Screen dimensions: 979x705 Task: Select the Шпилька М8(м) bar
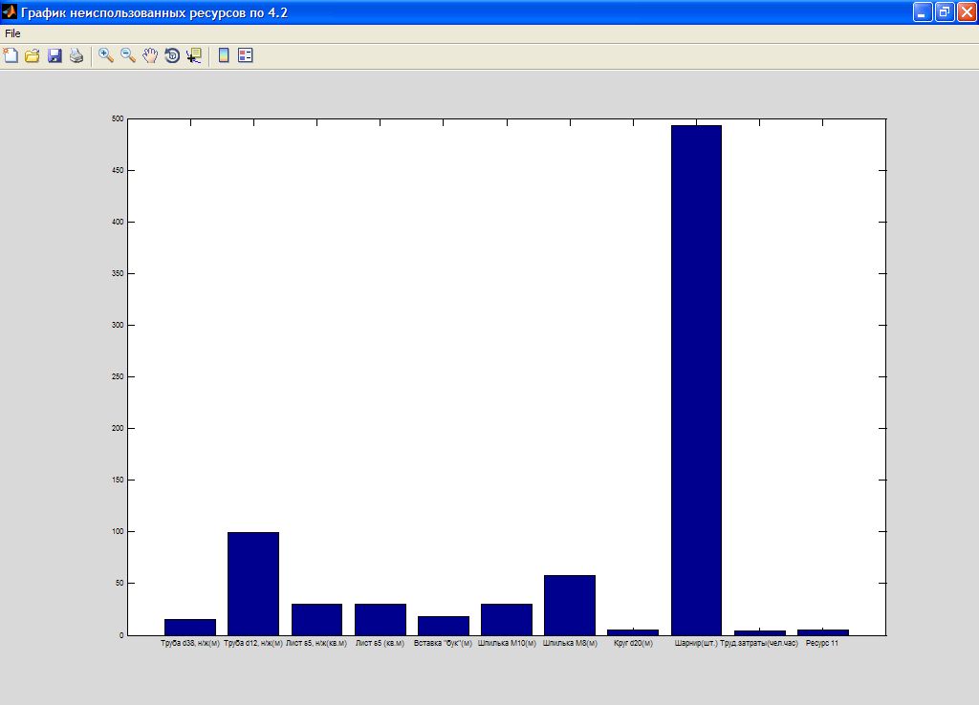pyautogui.click(x=570, y=605)
